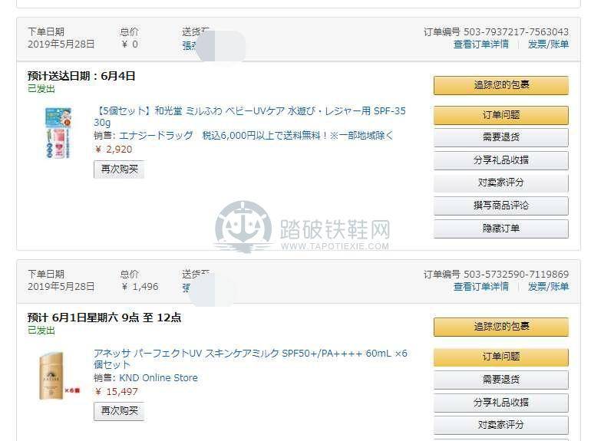591x441 pixels.
Task: Click 对卖家评分 for first order
Action: pos(500,183)
